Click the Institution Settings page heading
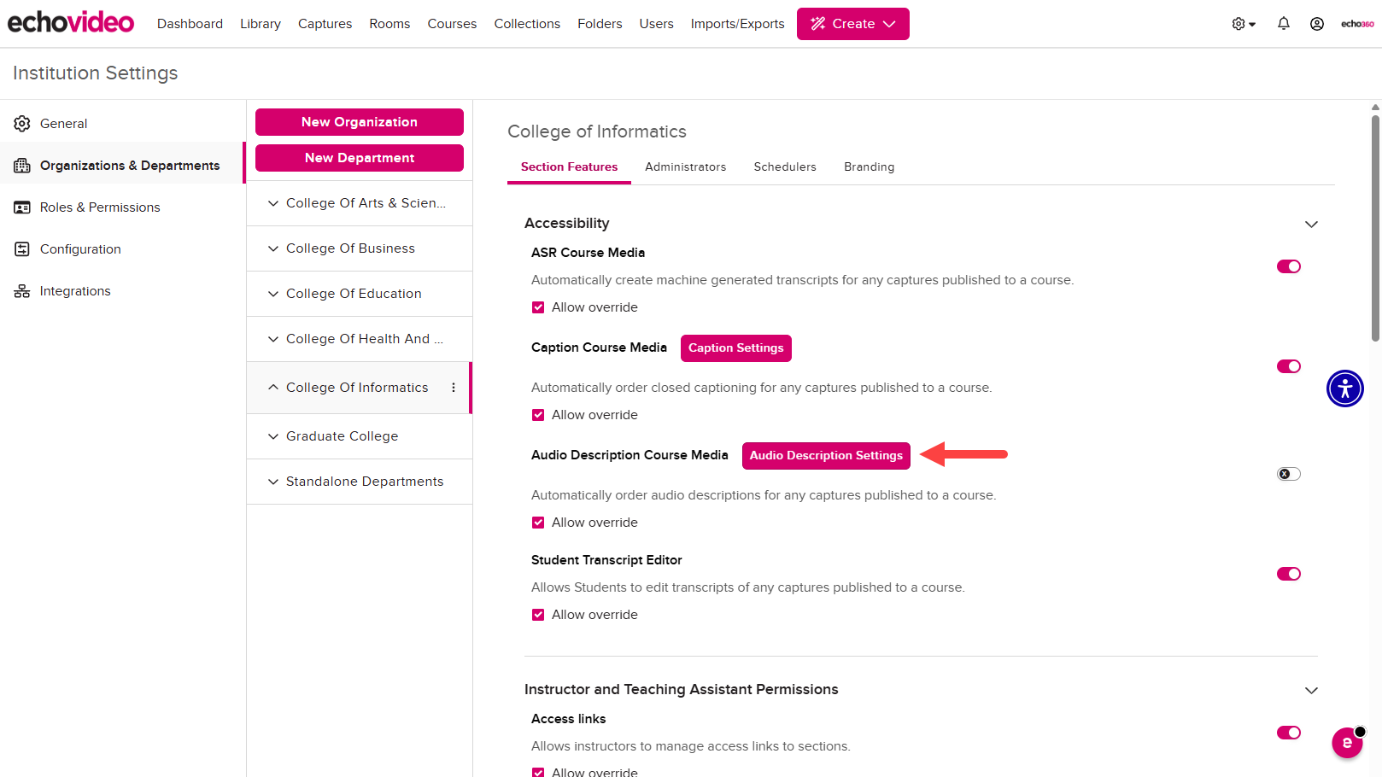 (x=96, y=73)
